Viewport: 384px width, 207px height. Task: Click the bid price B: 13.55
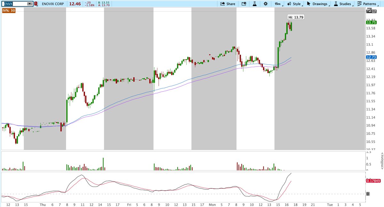coord(103,3)
